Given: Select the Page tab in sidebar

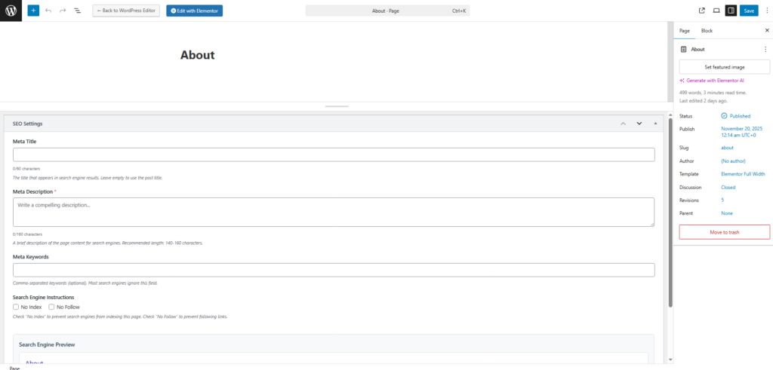Looking at the screenshot, I should pos(685,31).
